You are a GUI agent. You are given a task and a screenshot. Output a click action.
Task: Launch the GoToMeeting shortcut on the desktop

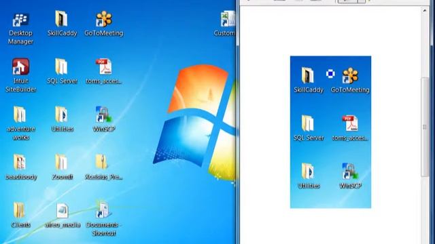point(104,23)
